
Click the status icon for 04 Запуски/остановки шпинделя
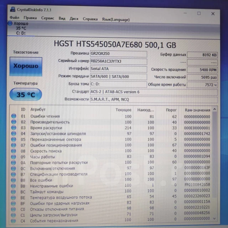14,133
